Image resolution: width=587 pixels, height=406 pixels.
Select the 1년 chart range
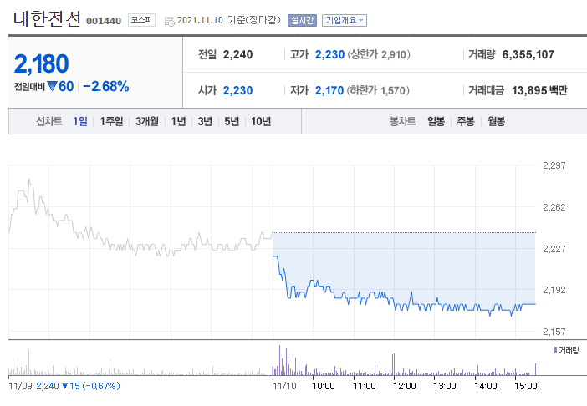pos(178,121)
